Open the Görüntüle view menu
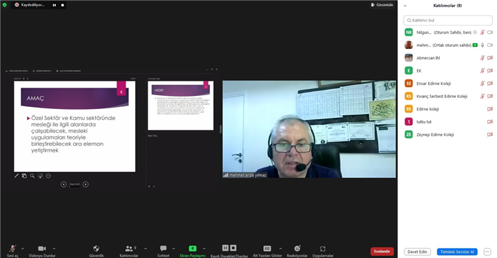 tap(382, 5)
